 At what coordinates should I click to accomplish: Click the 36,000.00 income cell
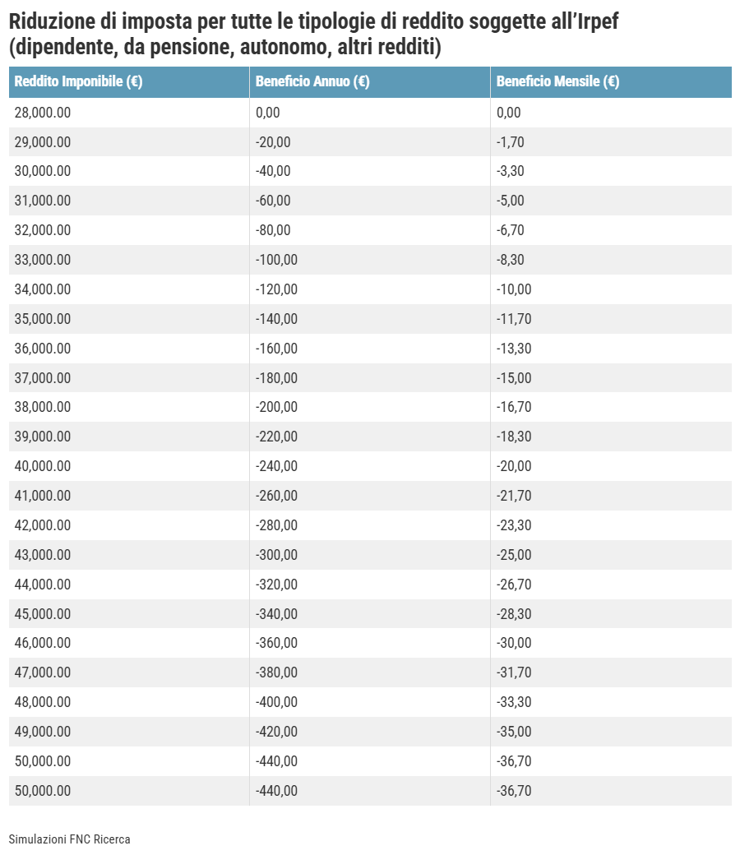[43, 349]
